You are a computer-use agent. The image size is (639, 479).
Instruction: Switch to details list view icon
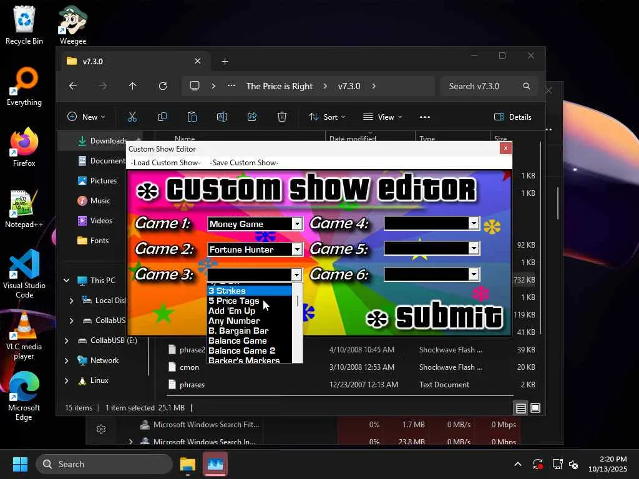(x=521, y=408)
